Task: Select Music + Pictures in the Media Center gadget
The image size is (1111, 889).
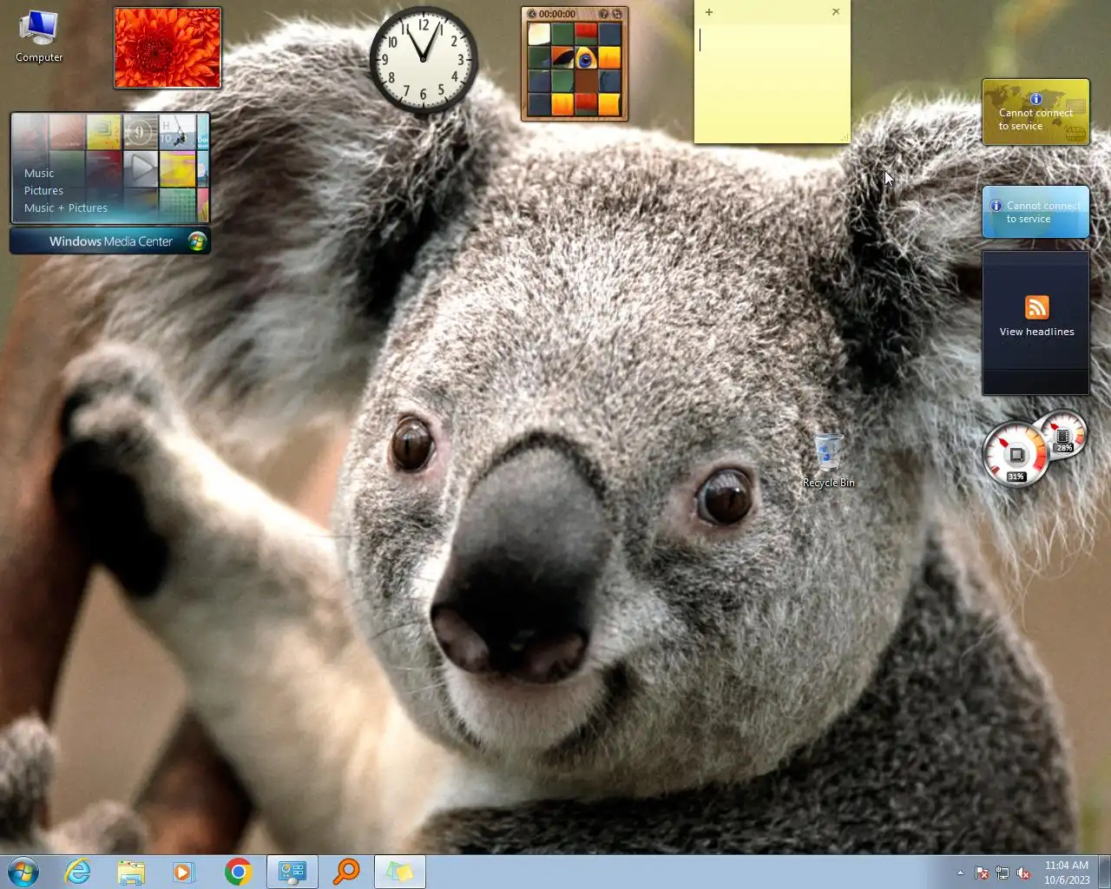Action: click(x=66, y=208)
